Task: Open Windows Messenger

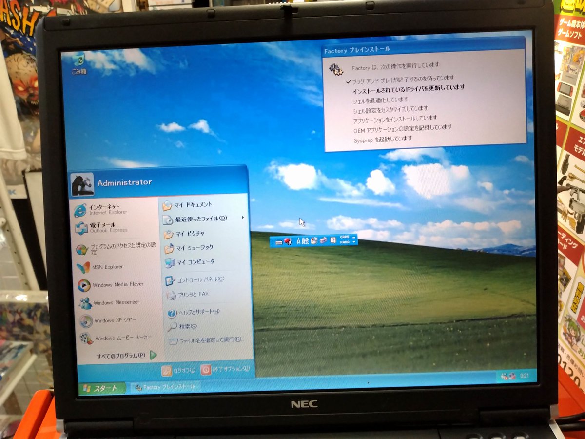Action: click(x=109, y=302)
